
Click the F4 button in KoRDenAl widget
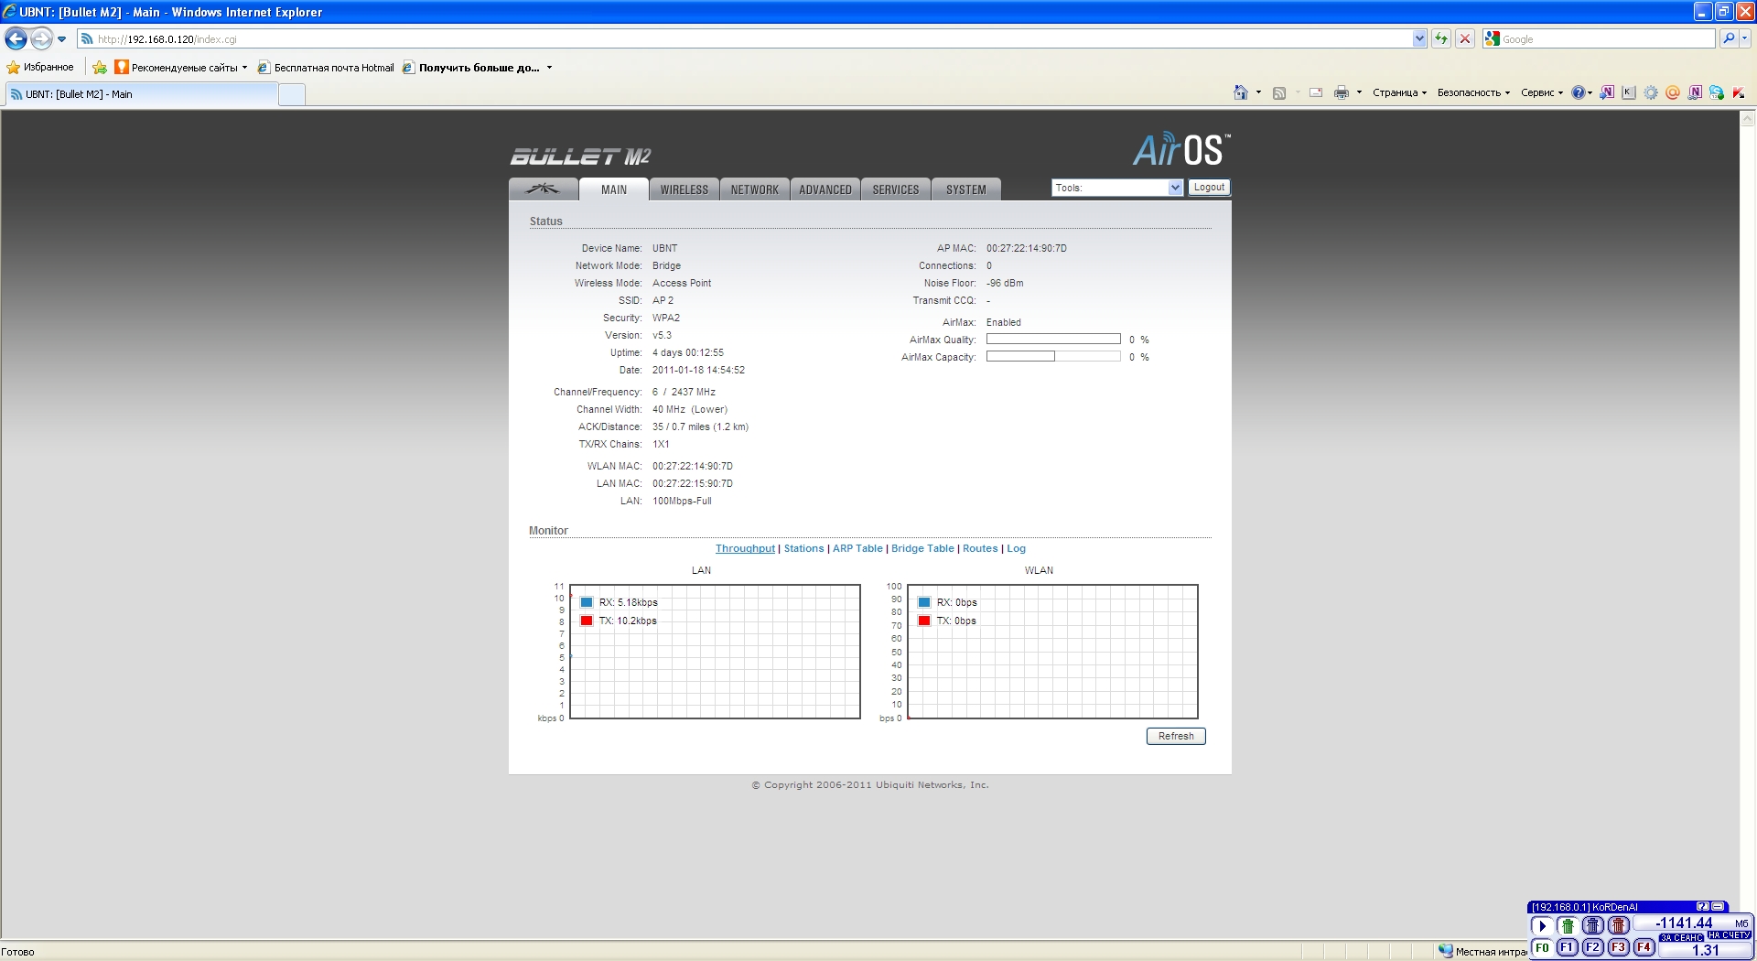point(1644,947)
